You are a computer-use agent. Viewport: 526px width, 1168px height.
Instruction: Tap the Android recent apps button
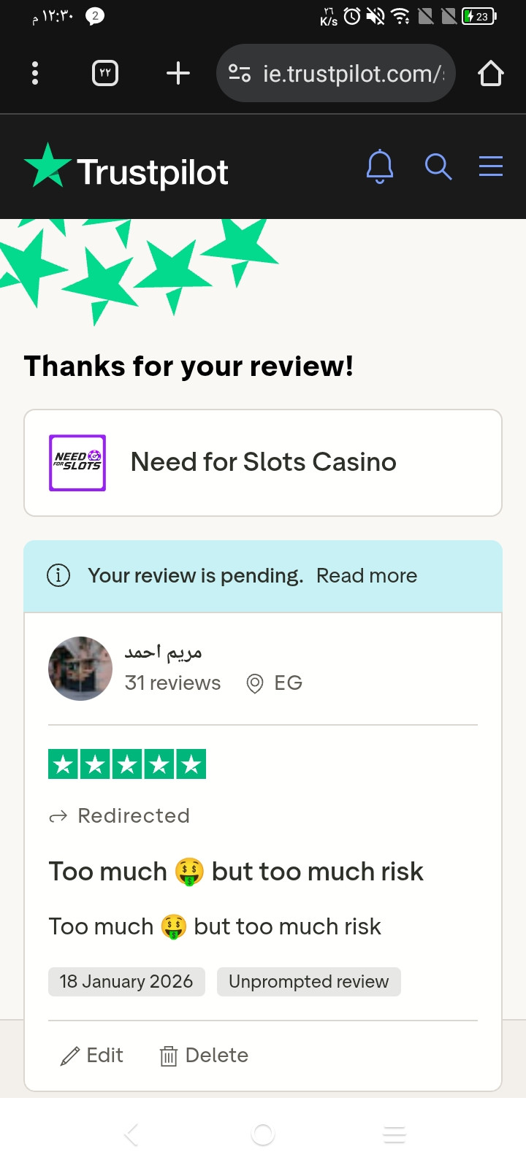point(394,1134)
